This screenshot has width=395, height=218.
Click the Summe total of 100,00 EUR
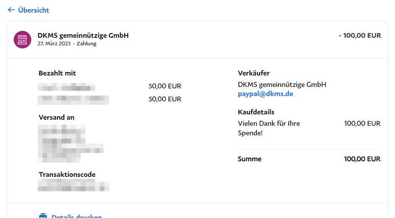(362, 159)
